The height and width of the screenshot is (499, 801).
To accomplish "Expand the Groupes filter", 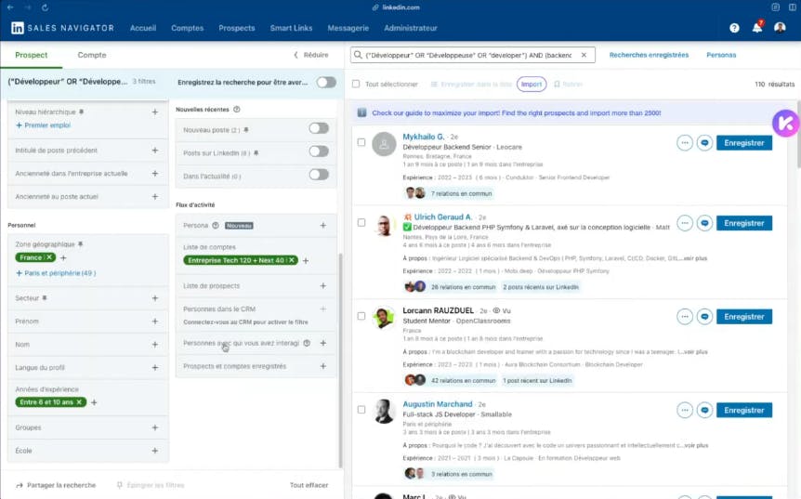I will [154, 427].
